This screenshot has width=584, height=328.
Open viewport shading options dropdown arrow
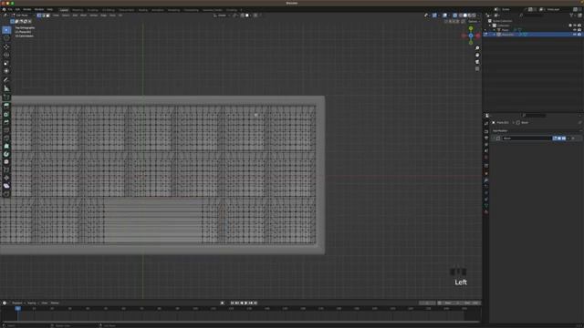tap(478, 15)
